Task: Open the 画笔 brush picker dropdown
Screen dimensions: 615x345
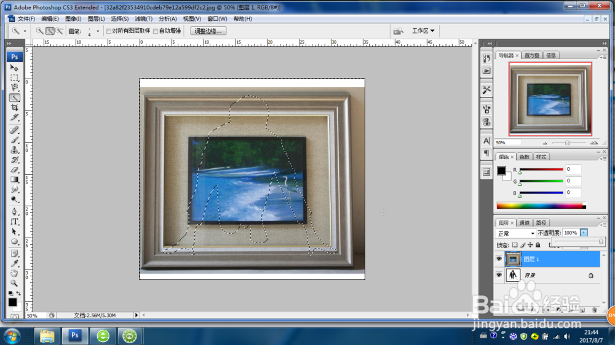Action: pos(98,31)
